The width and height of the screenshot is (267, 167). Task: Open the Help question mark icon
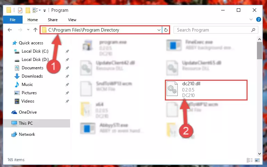258,19
